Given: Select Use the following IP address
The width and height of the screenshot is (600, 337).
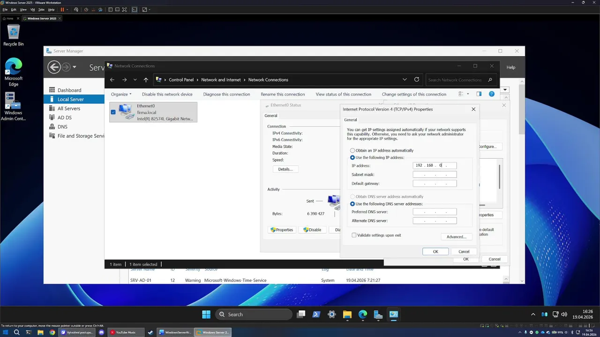Looking at the screenshot, I should coord(352,158).
